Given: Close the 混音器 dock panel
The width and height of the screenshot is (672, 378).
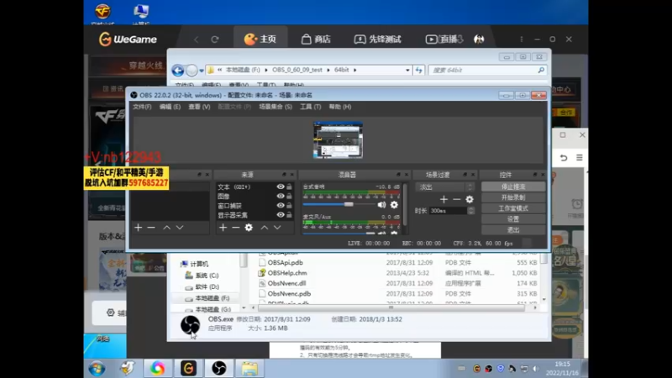Looking at the screenshot, I should click(x=407, y=175).
